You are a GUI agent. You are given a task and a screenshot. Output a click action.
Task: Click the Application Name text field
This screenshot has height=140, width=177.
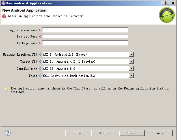(x=85, y=30)
